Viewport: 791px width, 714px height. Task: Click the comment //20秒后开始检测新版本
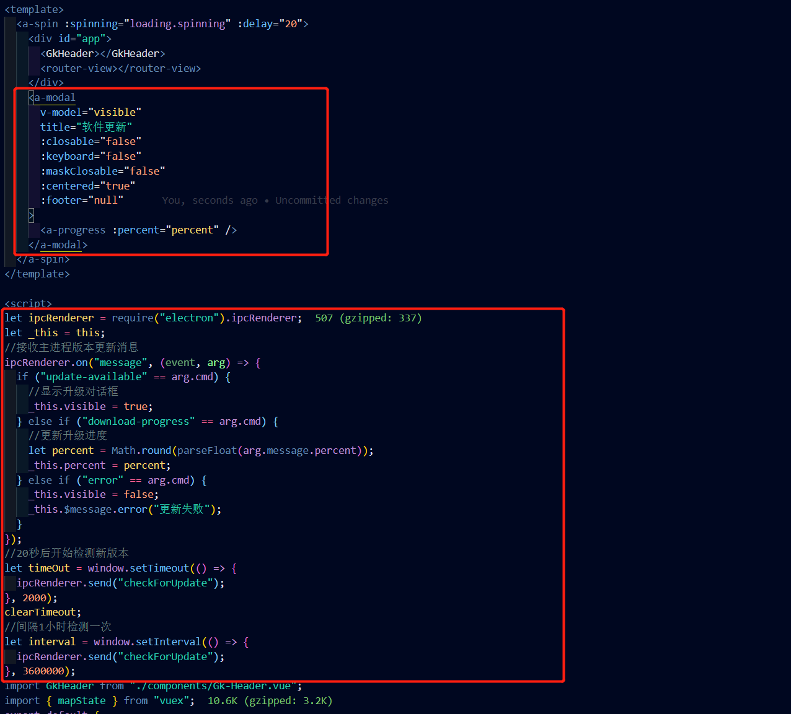(x=67, y=554)
